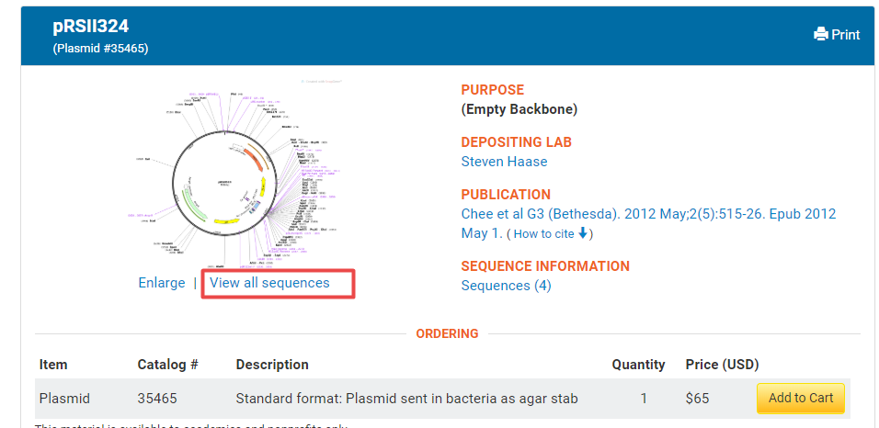Click the ORDERING section heading
This screenshot has height=428, width=879.
[x=447, y=333]
